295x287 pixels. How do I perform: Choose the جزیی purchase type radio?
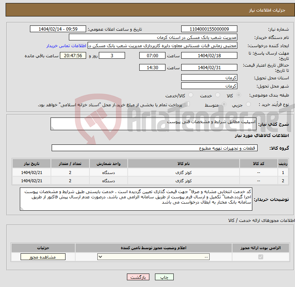click(x=248, y=104)
